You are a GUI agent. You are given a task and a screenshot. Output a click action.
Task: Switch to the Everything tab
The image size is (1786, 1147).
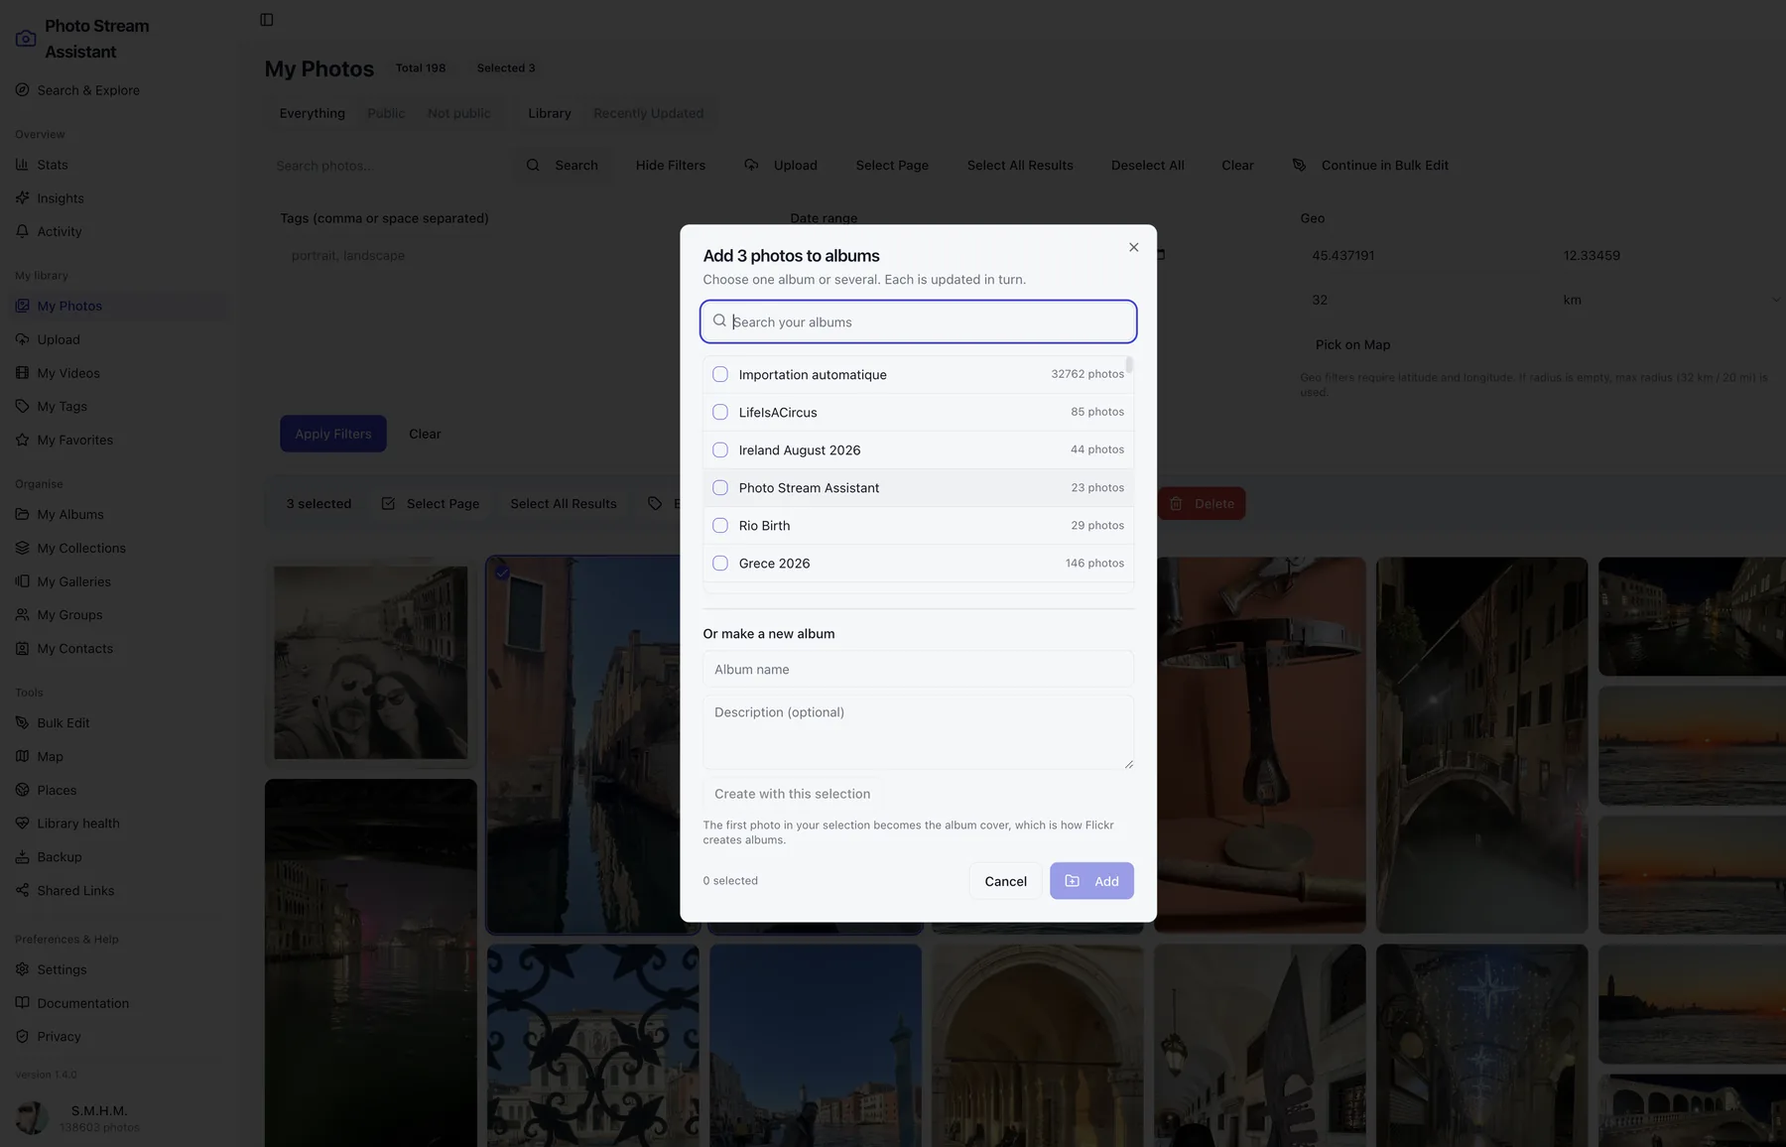click(313, 113)
